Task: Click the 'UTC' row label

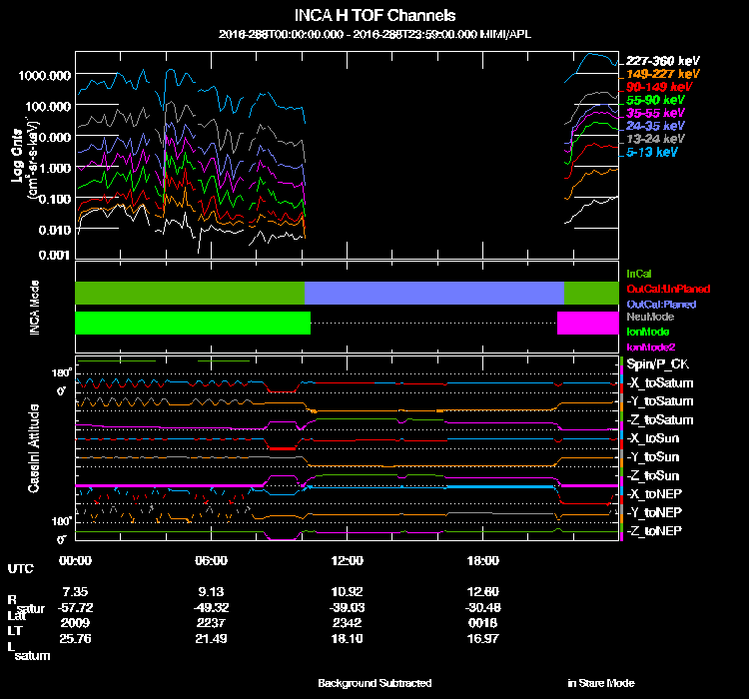Action: (x=20, y=568)
